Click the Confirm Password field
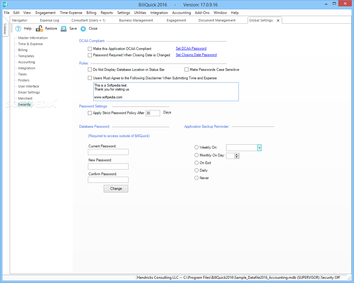The width and height of the screenshot is (354, 283). click(x=108, y=180)
